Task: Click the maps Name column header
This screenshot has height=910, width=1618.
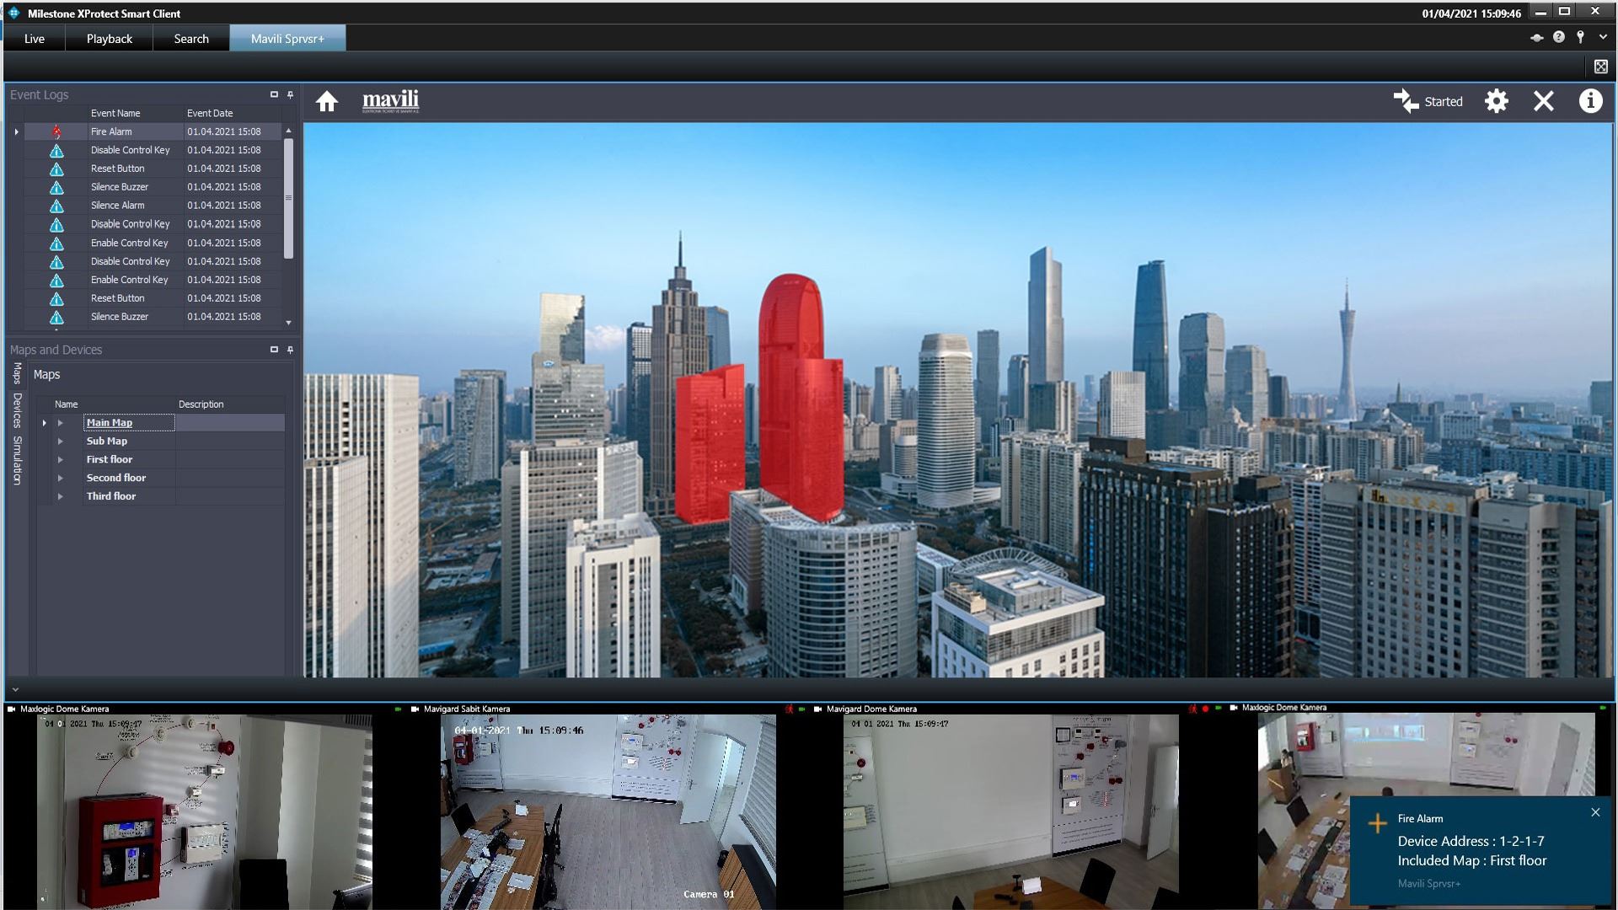Action: pyautogui.click(x=113, y=404)
